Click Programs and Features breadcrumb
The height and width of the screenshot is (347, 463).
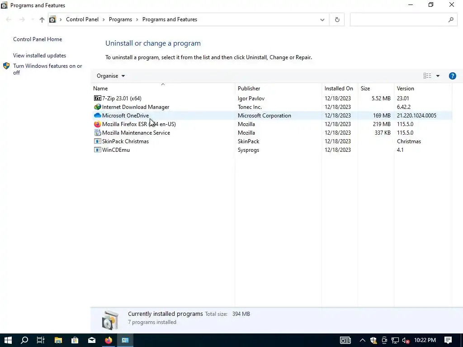170,19
